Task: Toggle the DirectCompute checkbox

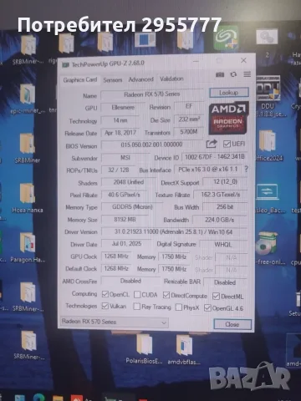Action: [x=166, y=295]
